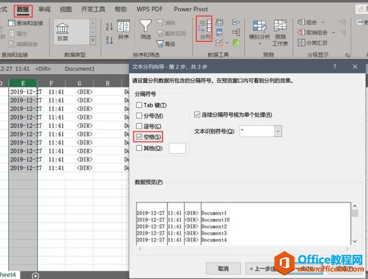Switch to the Review (审阅) tab
Screen dimensions: 368x279
pyautogui.click(x=44, y=9)
